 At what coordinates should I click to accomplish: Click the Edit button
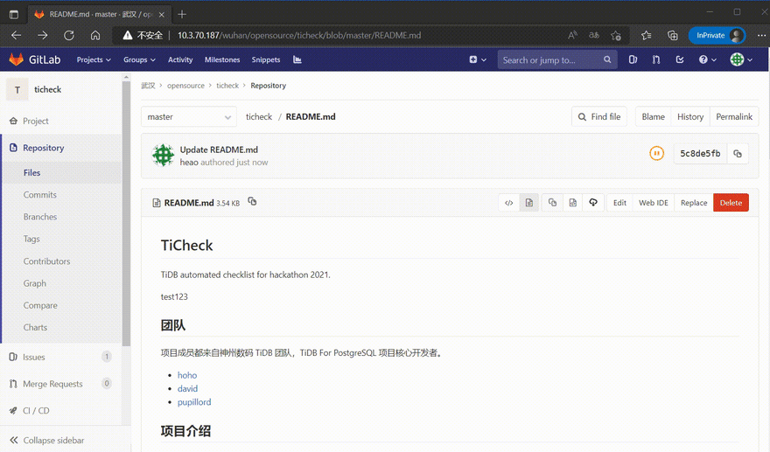point(619,203)
